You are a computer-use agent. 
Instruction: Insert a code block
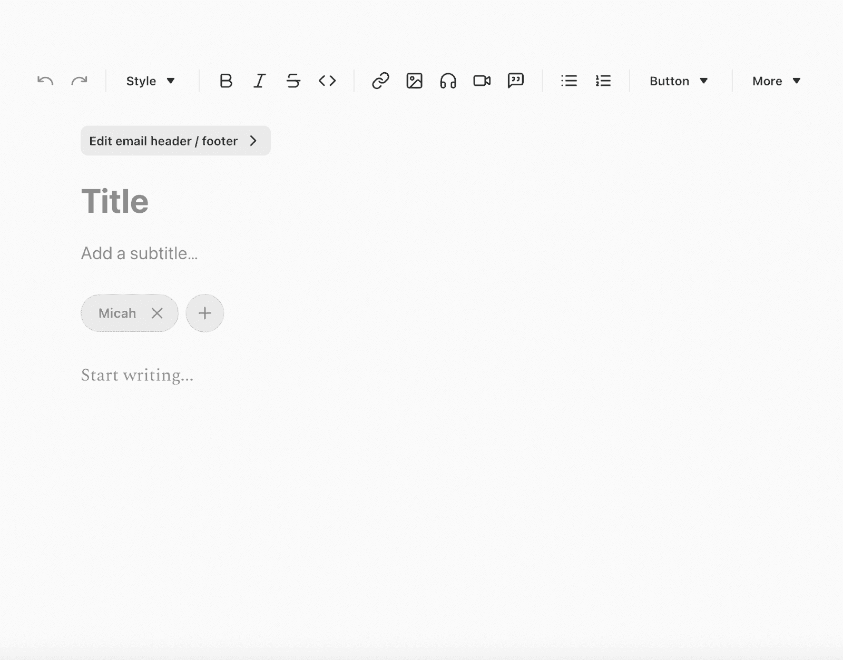click(327, 81)
